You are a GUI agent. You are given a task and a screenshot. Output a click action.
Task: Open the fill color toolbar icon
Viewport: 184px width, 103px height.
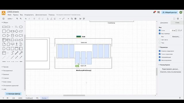[x=48, y=19]
